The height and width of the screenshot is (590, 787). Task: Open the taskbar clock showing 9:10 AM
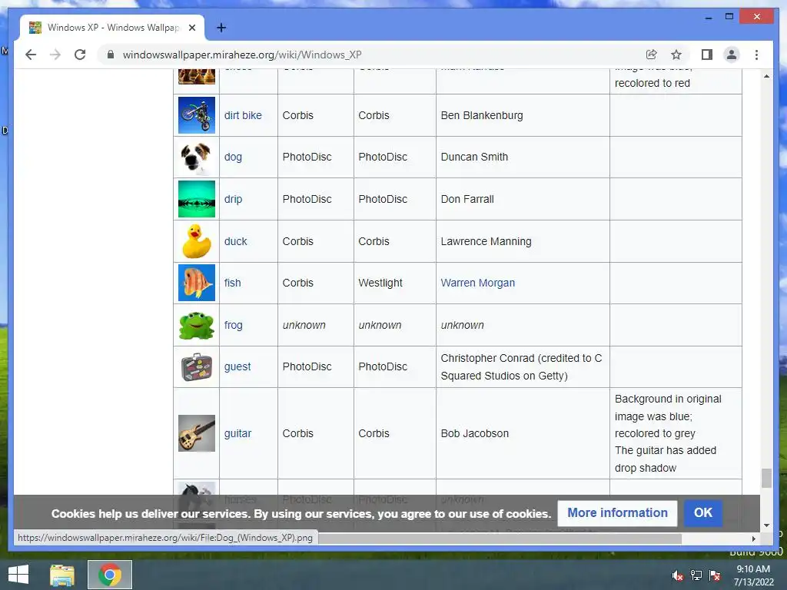point(753,575)
